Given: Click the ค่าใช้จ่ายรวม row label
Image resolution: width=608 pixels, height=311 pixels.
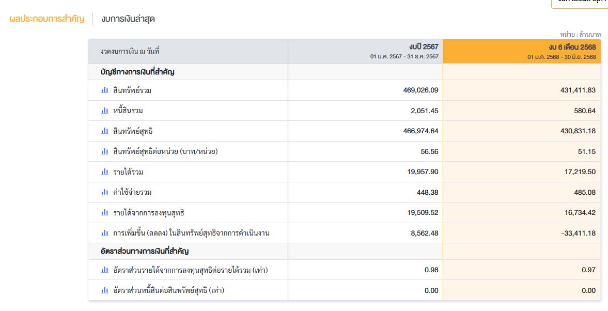Looking at the screenshot, I should pyautogui.click(x=132, y=192).
